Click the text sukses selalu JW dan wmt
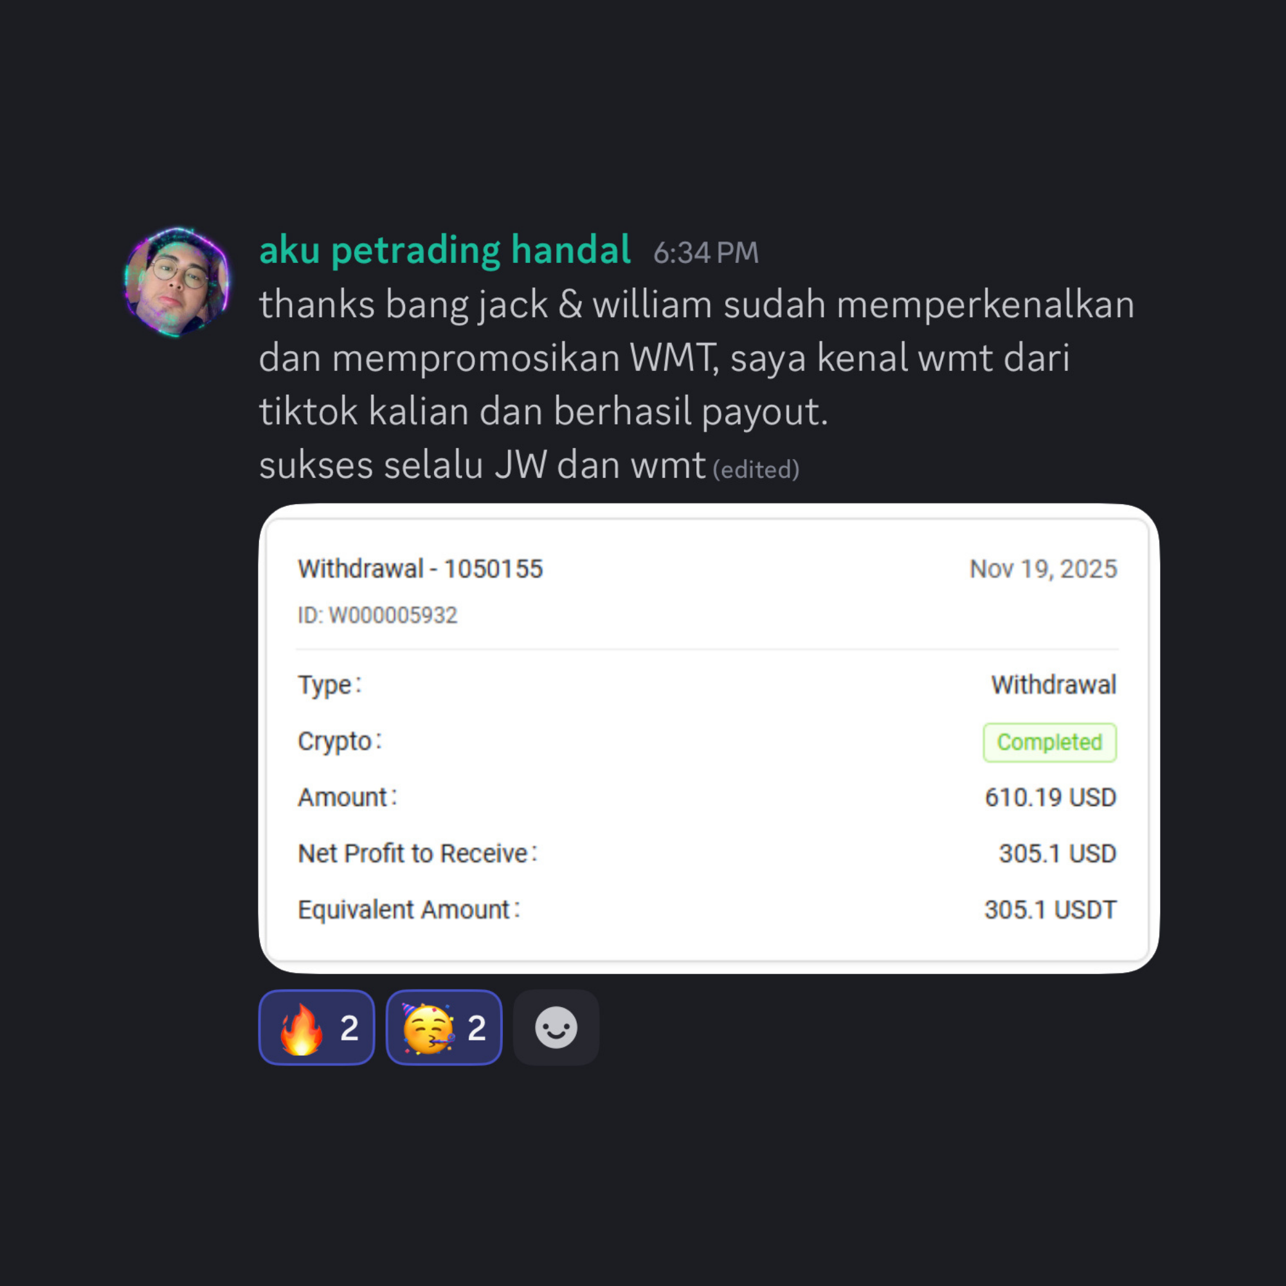 (481, 465)
